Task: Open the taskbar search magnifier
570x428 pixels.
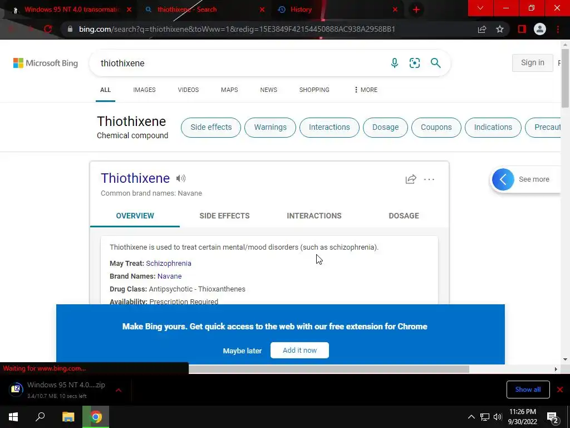Action: [x=40, y=417]
